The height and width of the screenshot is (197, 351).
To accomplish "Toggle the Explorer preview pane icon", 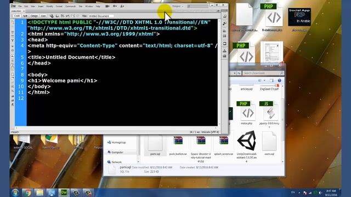I will click(271, 80).
